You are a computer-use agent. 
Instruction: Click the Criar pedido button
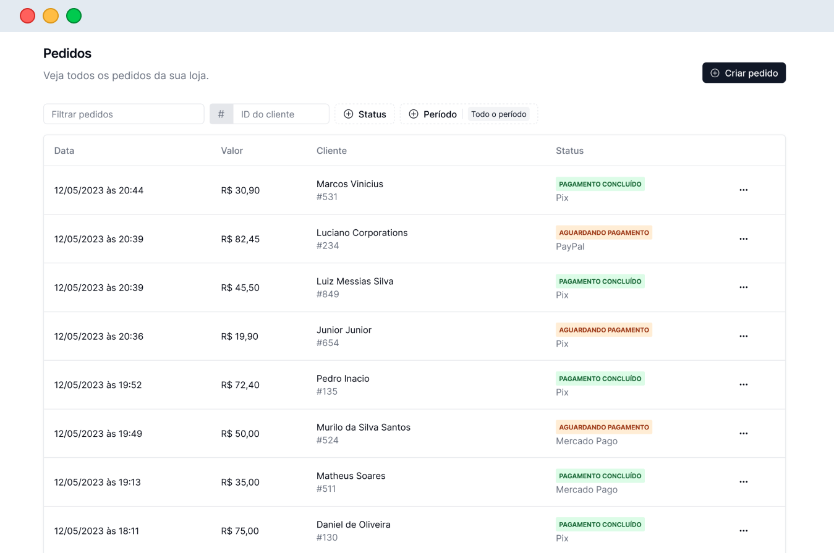(x=744, y=73)
